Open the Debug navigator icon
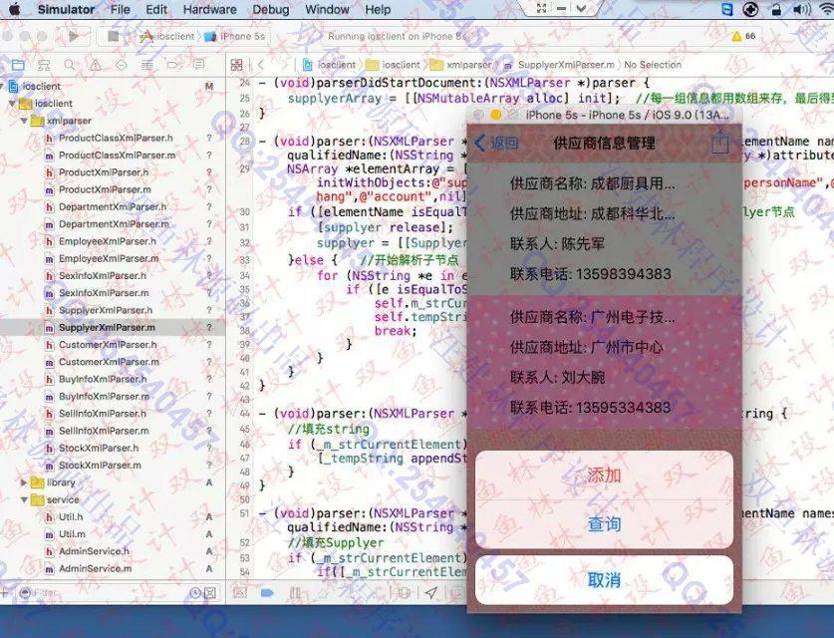Image resolution: width=834 pixels, height=638 pixels. [x=146, y=65]
